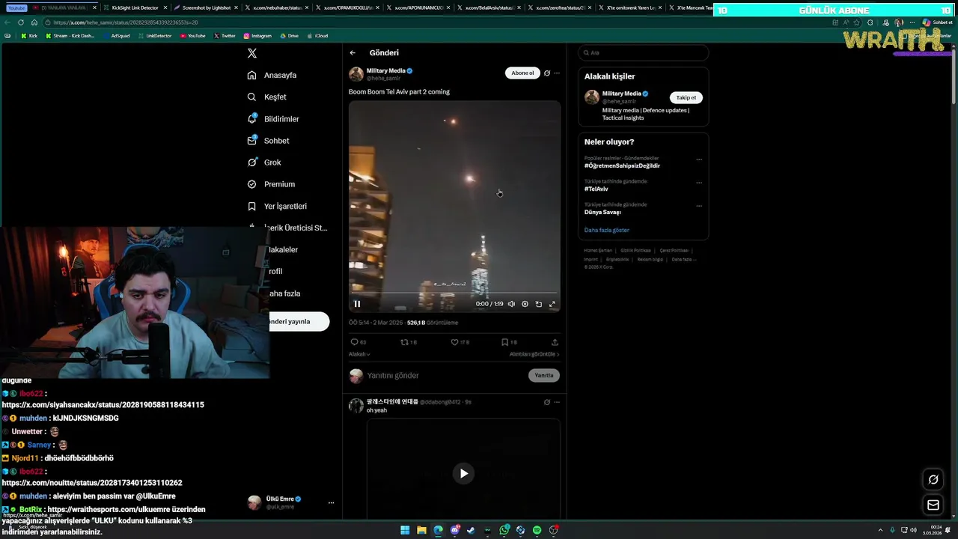The height and width of the screenshot is (539, 958).
Task: Open Premium from sidebar
Action: 271,184
